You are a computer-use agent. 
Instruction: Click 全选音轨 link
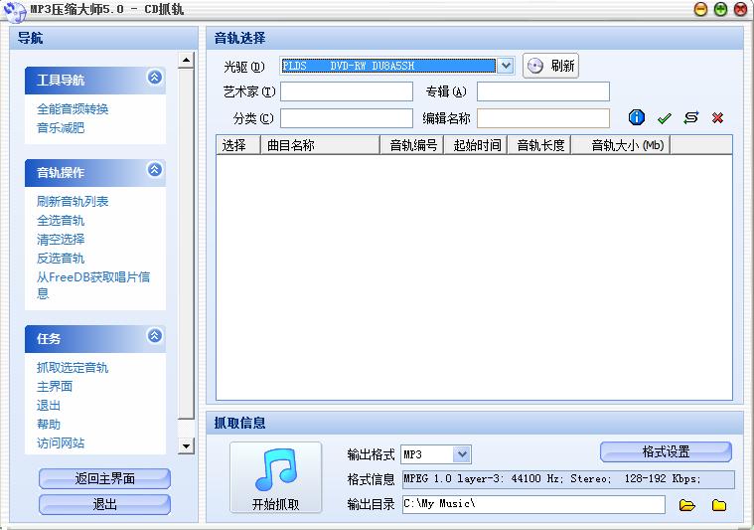(x=61, y=221)
